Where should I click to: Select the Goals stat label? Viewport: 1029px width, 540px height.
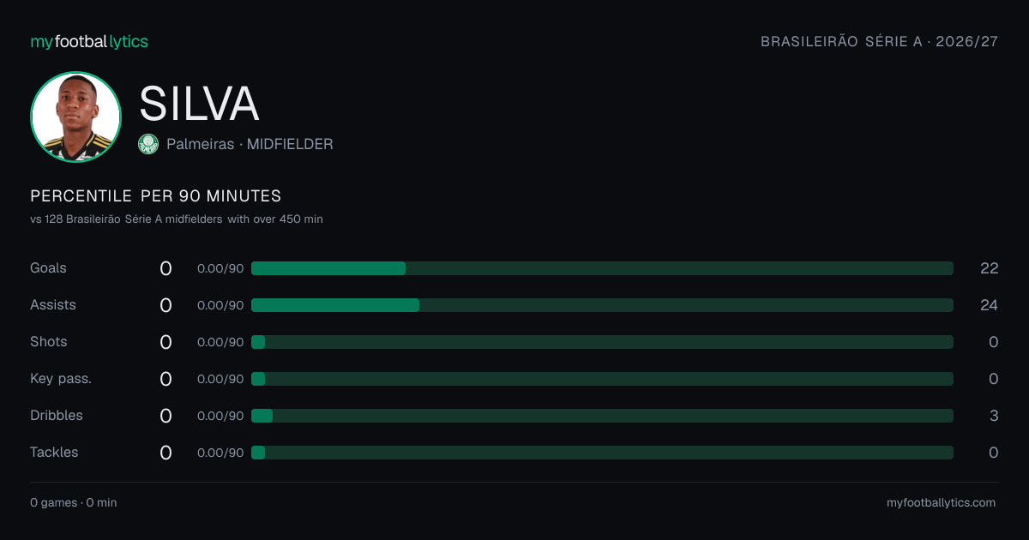tap(48, 268)
